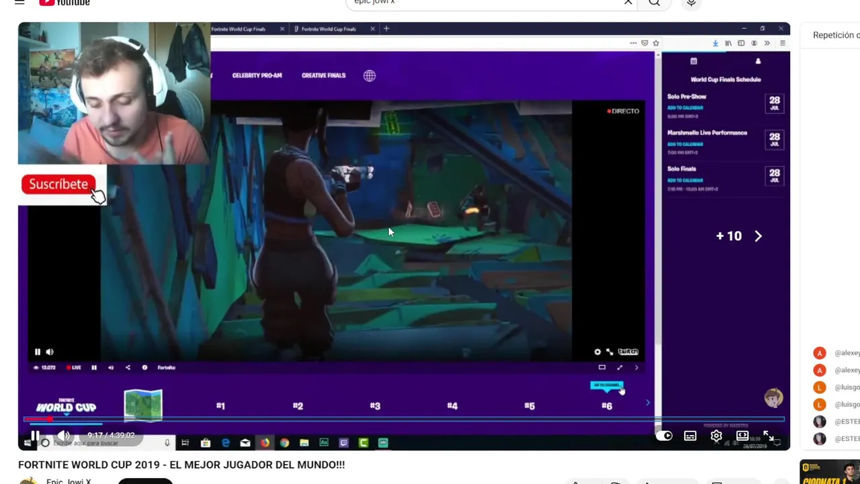860x484 pixels.
Task: Click the info icon on lower bar
Action: point(144,368)
